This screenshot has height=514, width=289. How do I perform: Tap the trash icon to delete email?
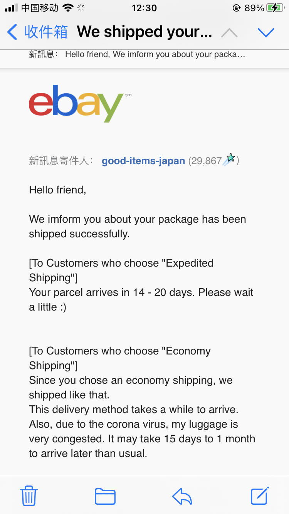[x=29, y=496]
